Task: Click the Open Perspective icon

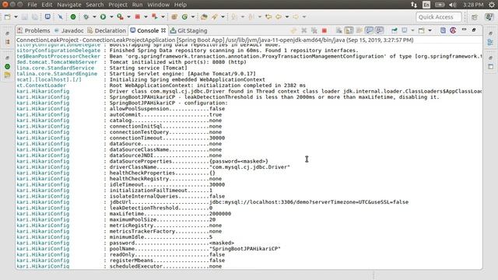Action: [475, 17]
